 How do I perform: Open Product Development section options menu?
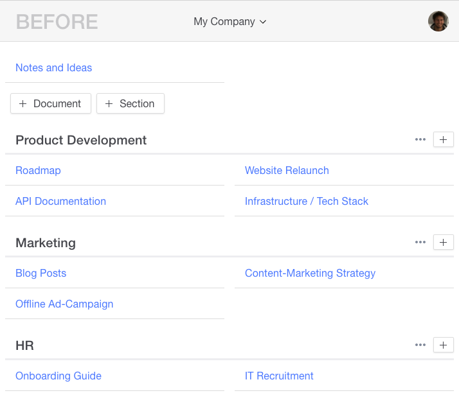420,139
